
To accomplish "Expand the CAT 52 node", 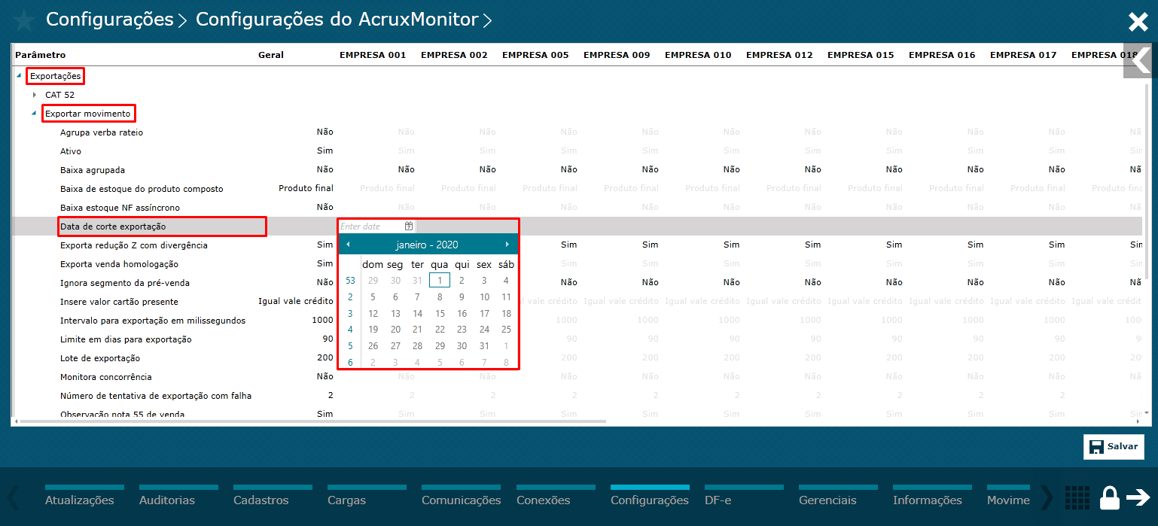I will (x=35, y=95).
